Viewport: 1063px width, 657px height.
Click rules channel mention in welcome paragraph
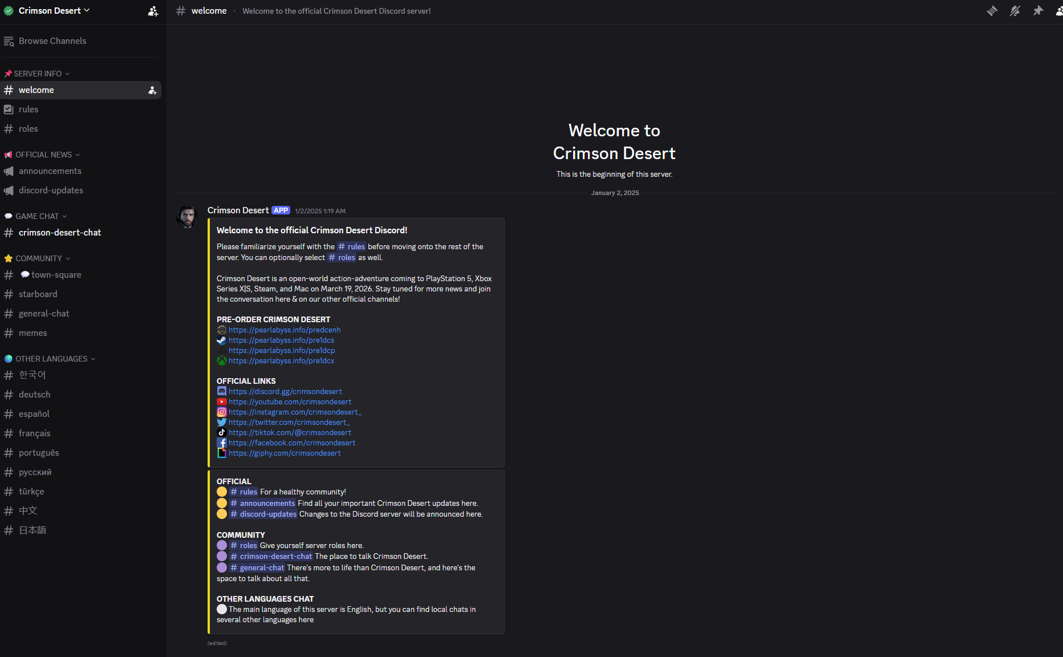pos(351,247)
